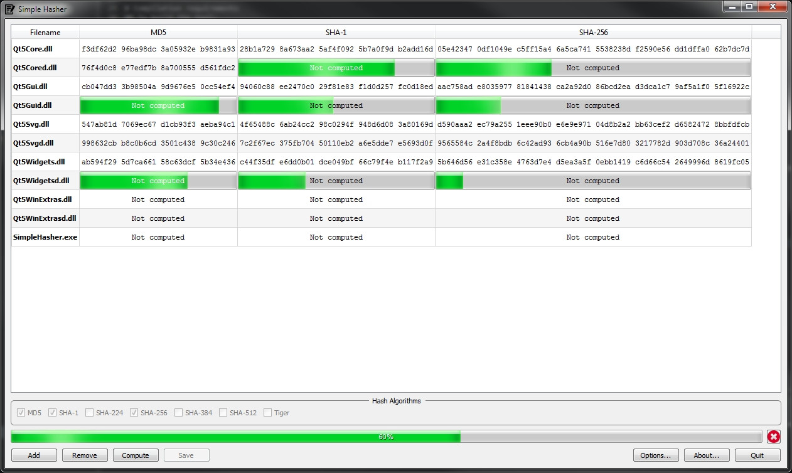Click the overall 60% progress bar
792x473 pixels.
387,437
